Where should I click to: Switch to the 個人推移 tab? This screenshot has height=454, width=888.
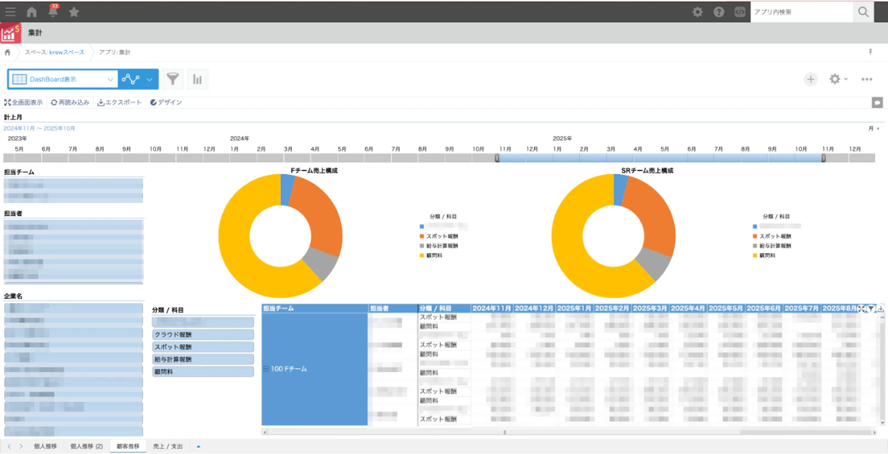(x=45, y=446)
